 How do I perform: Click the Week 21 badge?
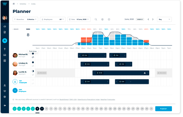point(140,19)
